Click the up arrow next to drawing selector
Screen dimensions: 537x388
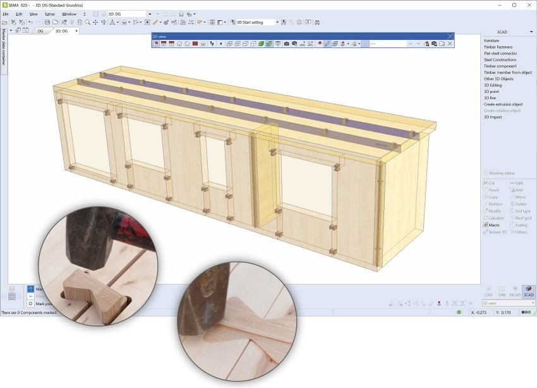coord(150,14)
